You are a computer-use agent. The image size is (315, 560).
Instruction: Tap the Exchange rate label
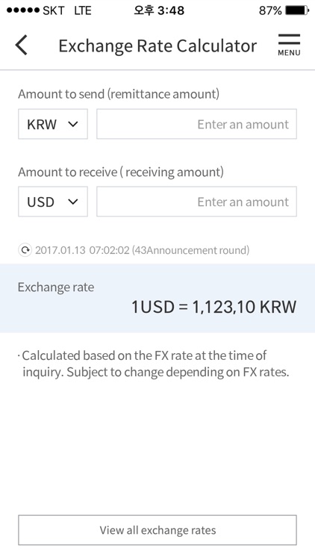coord(56,287)
